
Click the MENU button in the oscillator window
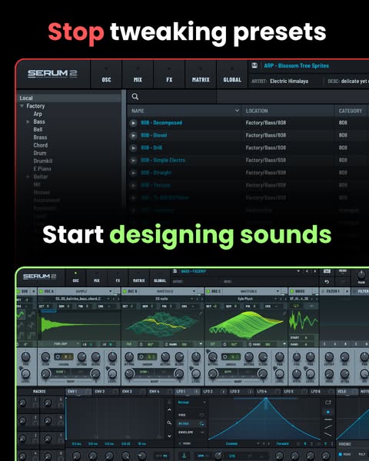(x=343, y=270)
